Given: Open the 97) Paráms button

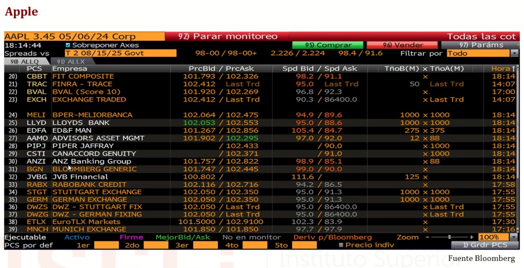Looking at the screenshot, I should click(480, 45).
